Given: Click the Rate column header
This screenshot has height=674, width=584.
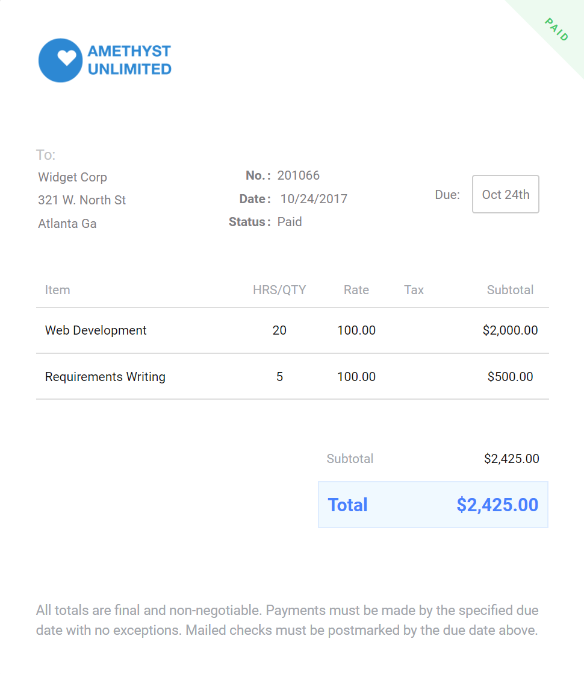Looking at the screenshot, I should pyautogui.click(x=356, y=290).
